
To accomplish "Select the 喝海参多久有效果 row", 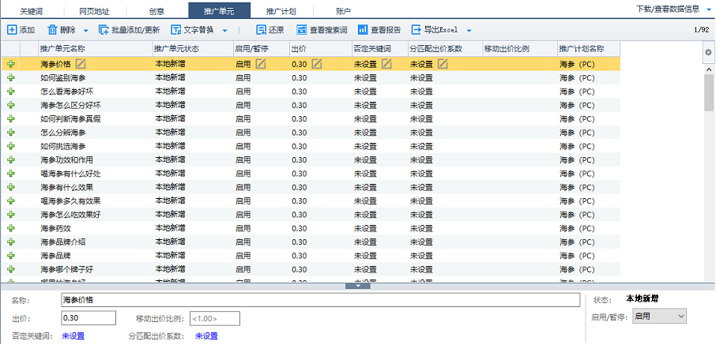I will tap(311, 201).
